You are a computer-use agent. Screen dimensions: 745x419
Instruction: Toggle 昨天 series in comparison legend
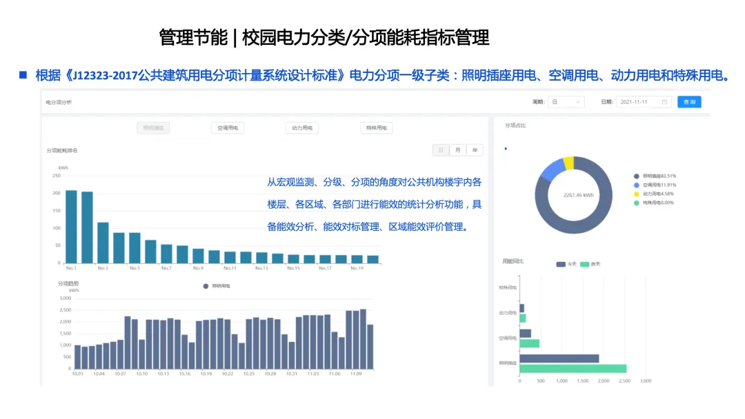pos(590,264)
